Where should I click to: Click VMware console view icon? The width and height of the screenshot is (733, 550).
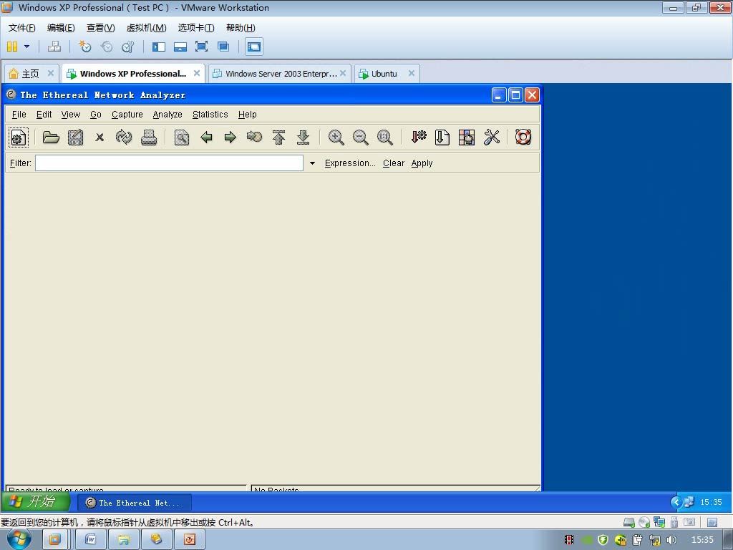click(x=254, y=47)
